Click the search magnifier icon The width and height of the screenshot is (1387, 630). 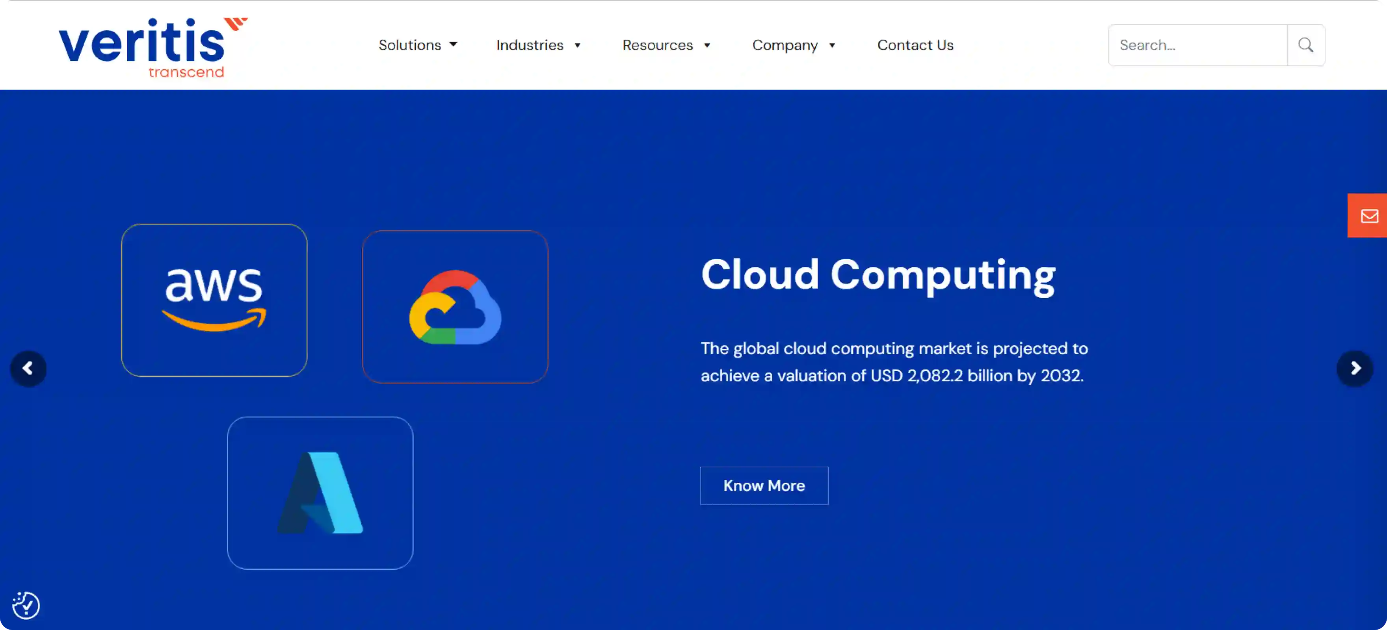pos(1305,45)
